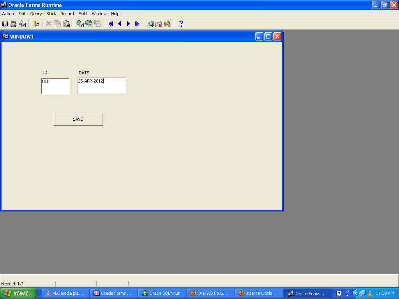Click the Print icon in the toolbar

(14, 24)
